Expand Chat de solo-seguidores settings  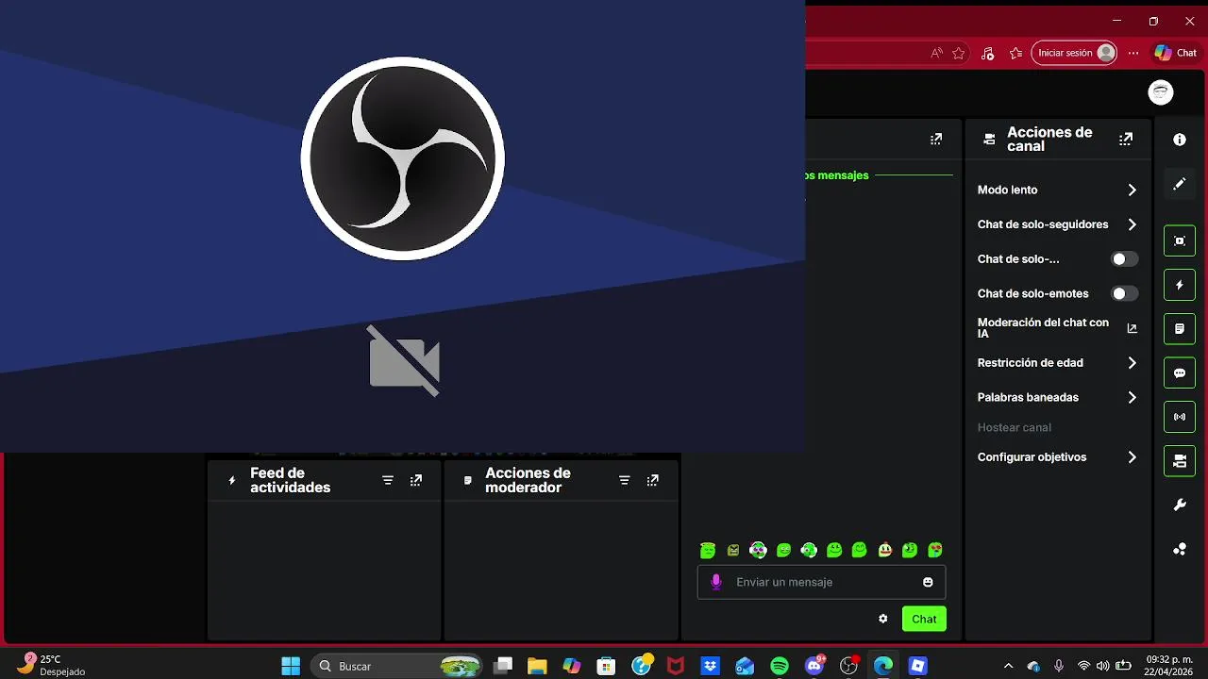click(x=1057, y=224)
